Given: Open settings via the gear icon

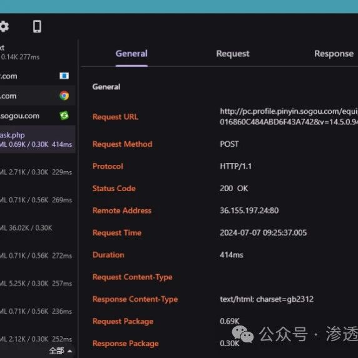Looking at the screenshot, I should click(4, 26).
